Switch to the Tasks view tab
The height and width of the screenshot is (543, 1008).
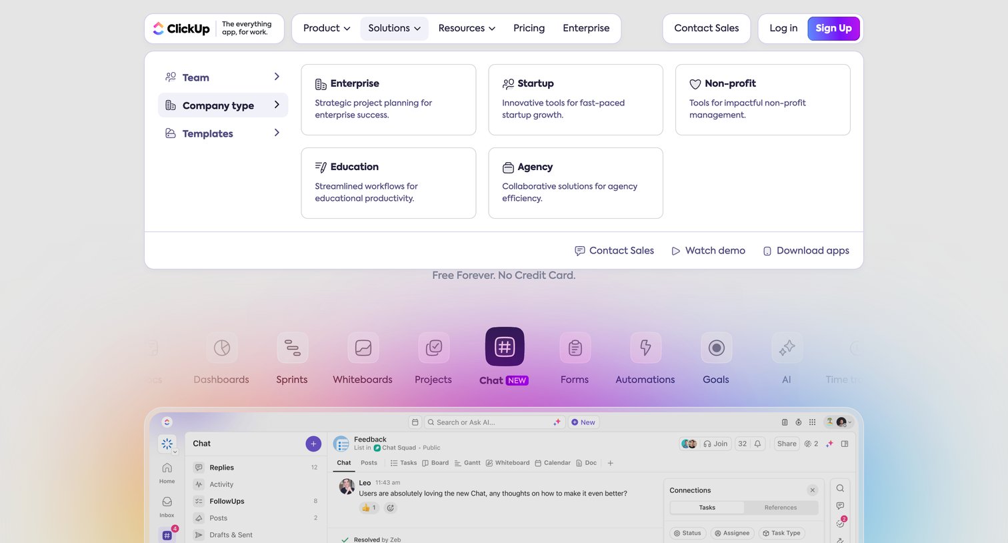pyautogui.click(x=403, y=463)
